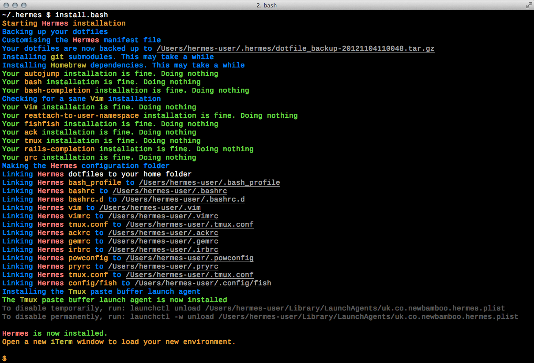Open the /Users/hermes-user/.ackrc path
534x363 pixels.
click(163, 233)
